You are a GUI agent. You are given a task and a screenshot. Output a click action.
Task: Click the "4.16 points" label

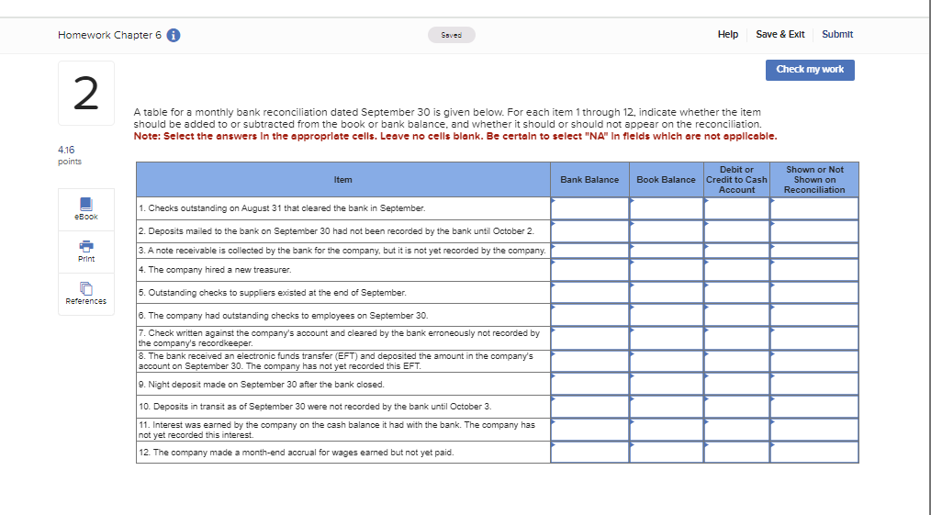[x=70, y=155]
